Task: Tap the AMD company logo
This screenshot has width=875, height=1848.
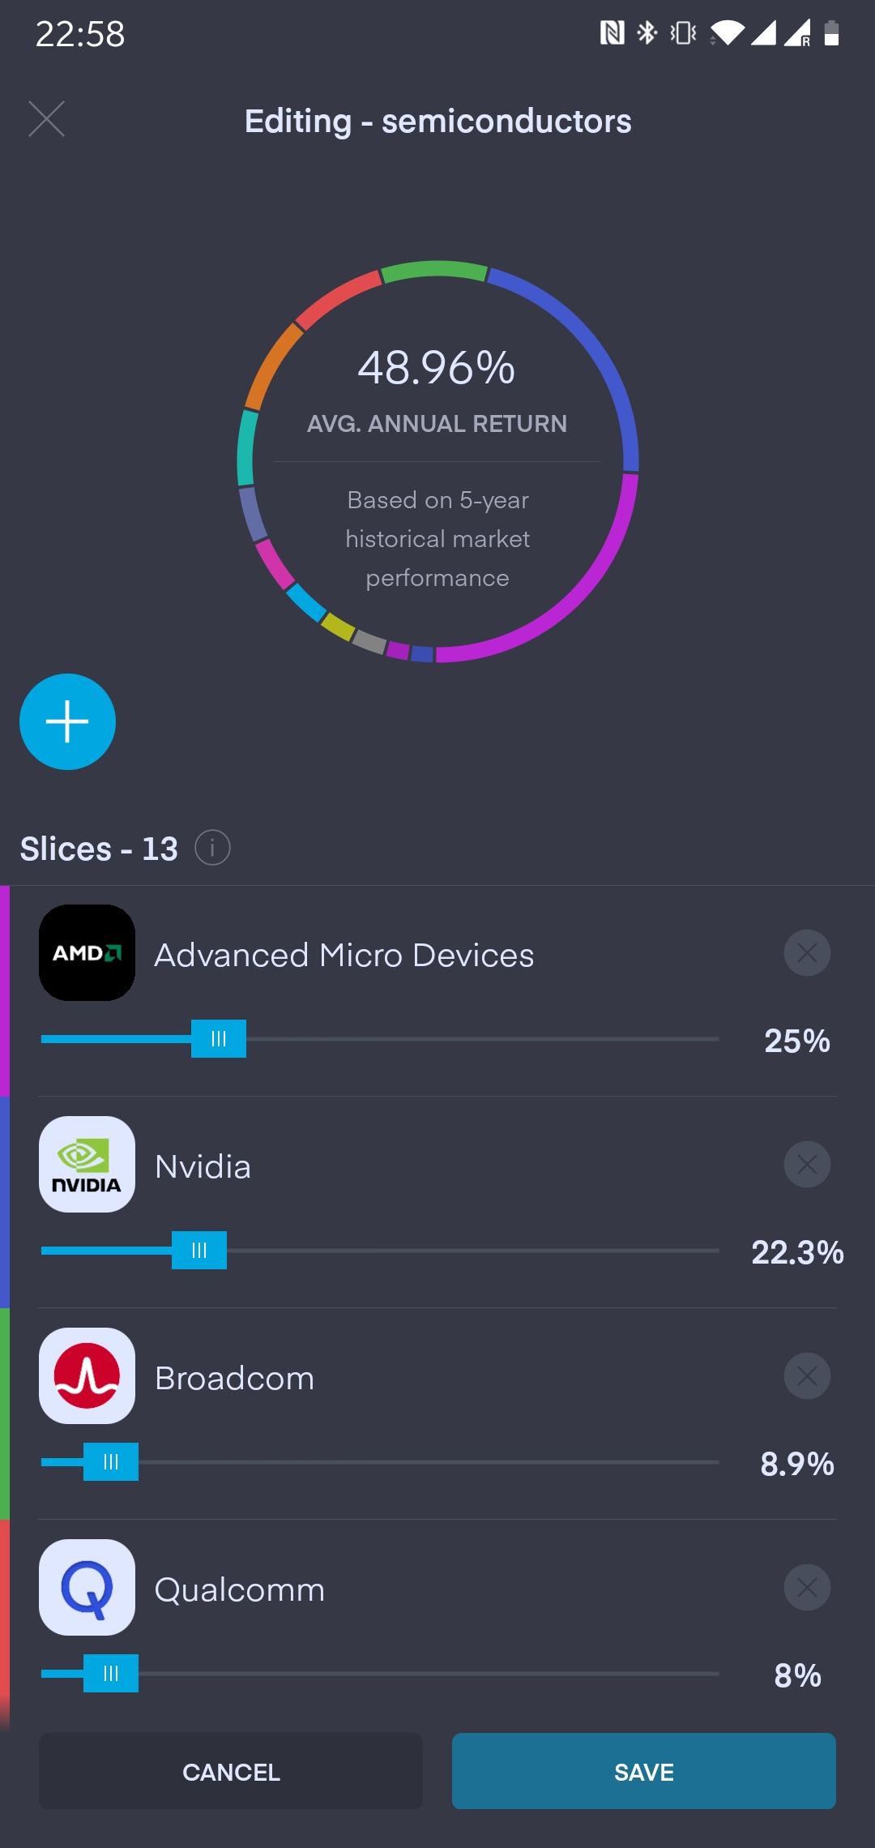Action: coord(87,952)
